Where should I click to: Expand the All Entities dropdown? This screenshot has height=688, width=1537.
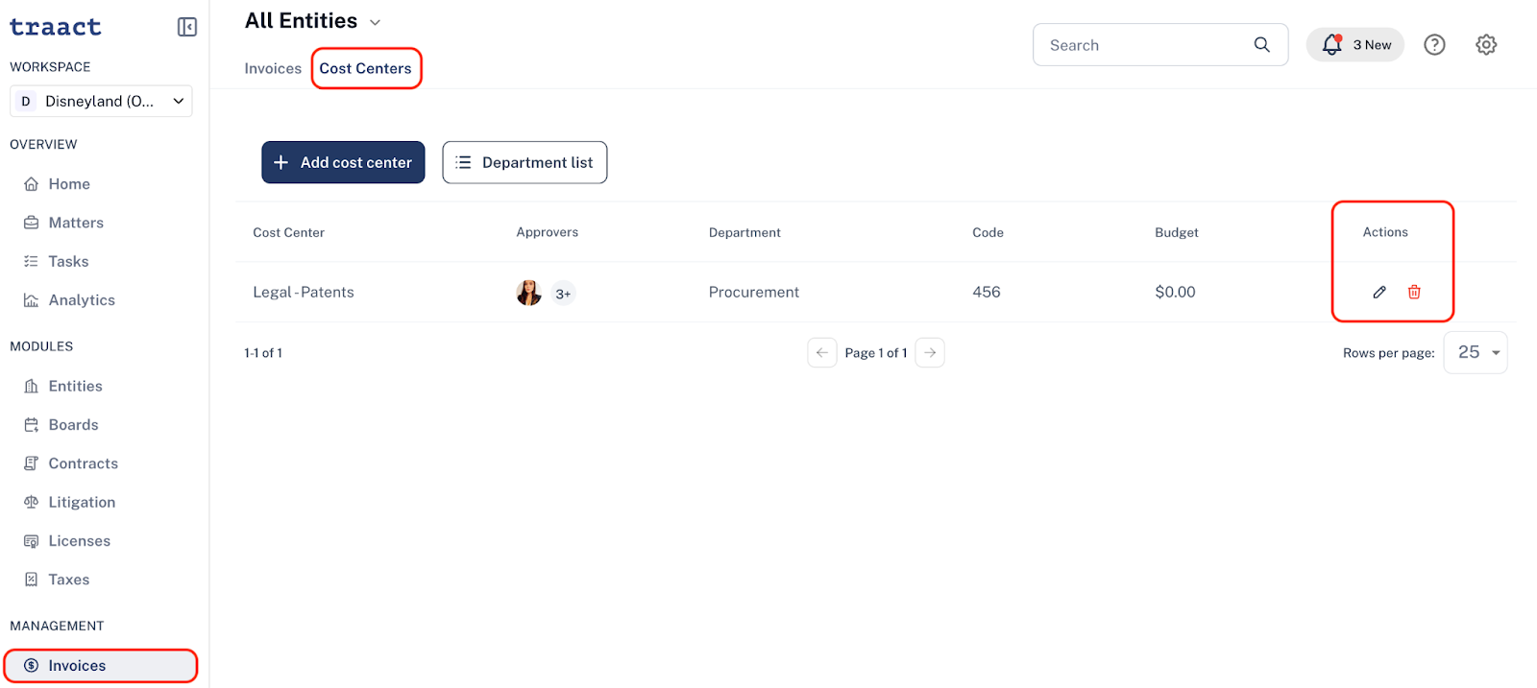click(x=376, y=22)
